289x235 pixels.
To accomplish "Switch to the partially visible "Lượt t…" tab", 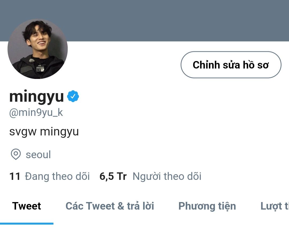I will (x=275, y=206).
